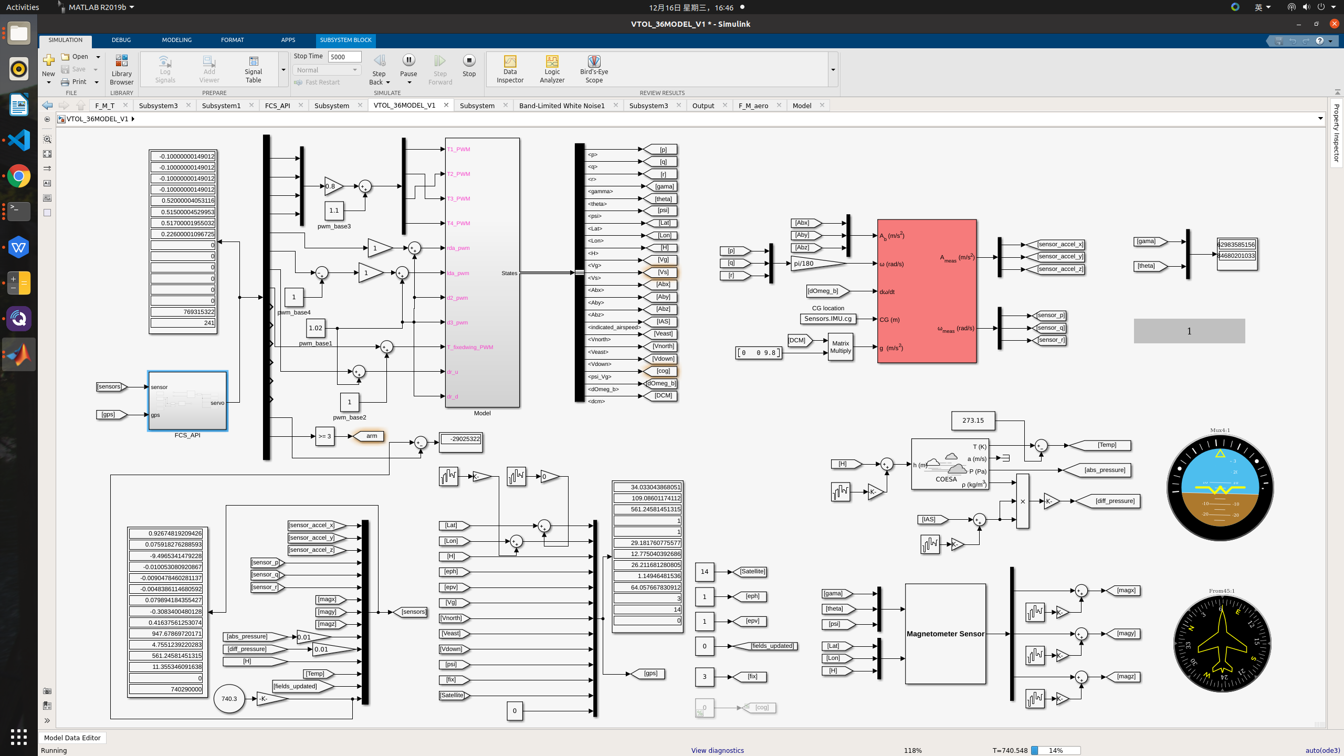Image resolution: width=1344 pixels, height=756 pixels.
Task: Expand Review Results gallery arrow
Action: (833, 69)
